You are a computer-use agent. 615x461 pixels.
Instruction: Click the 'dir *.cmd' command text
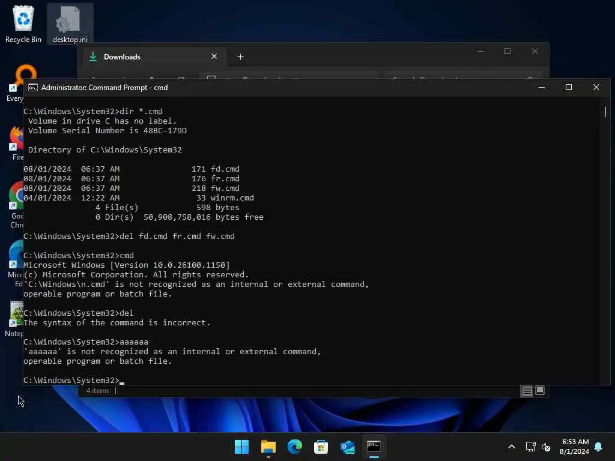point(141,111)
